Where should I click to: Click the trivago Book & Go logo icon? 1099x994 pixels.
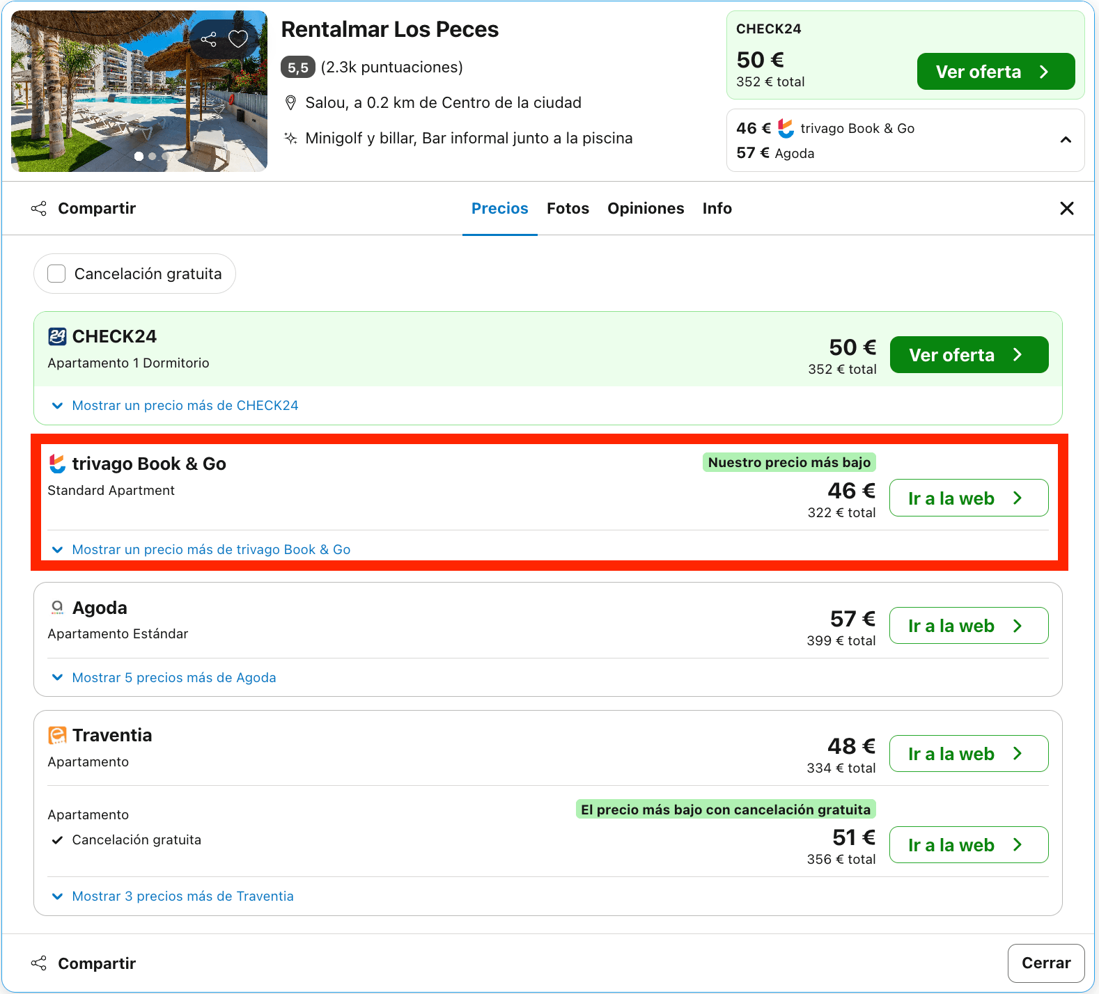click(57, 464)
